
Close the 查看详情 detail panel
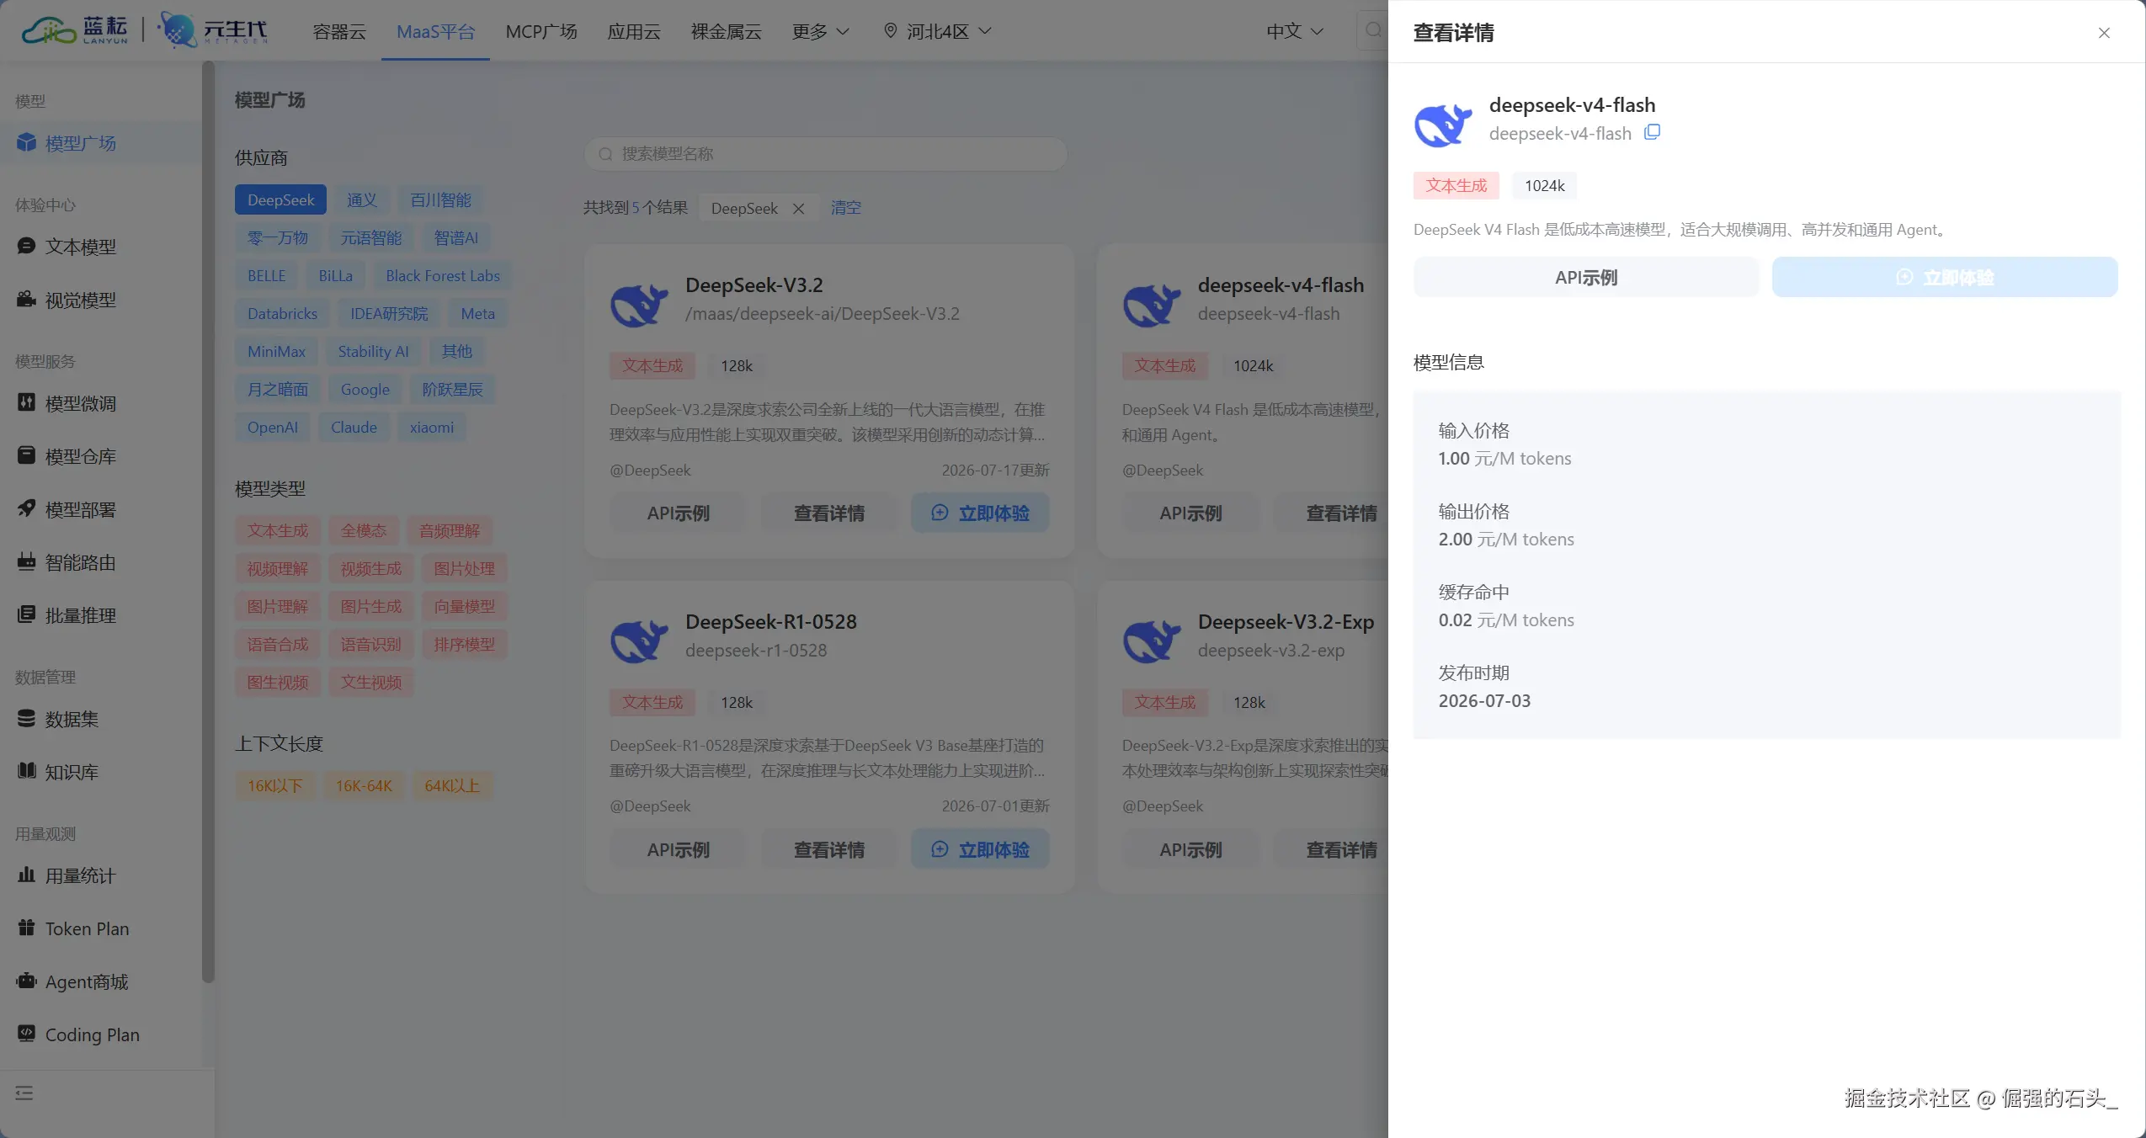(x=2104, y=33)
